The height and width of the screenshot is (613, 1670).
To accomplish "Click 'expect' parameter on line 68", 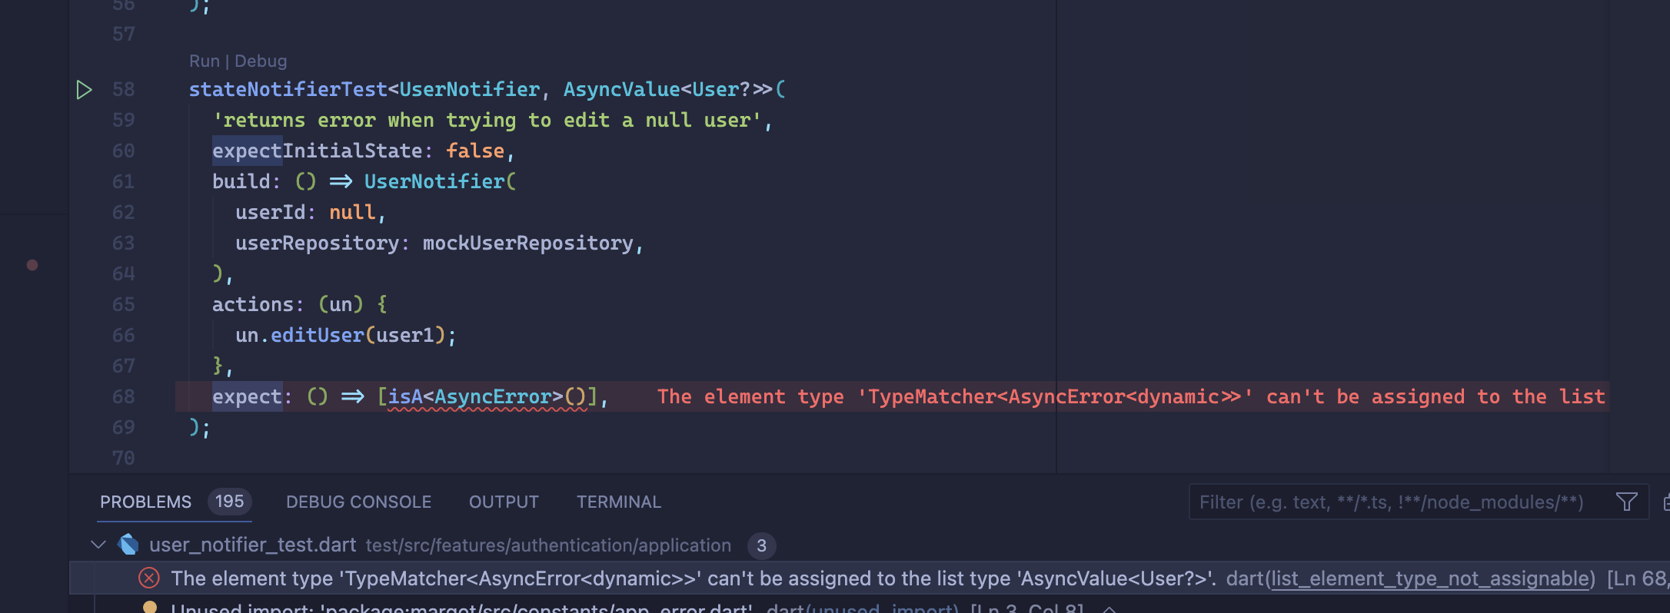I will [247, 396].
